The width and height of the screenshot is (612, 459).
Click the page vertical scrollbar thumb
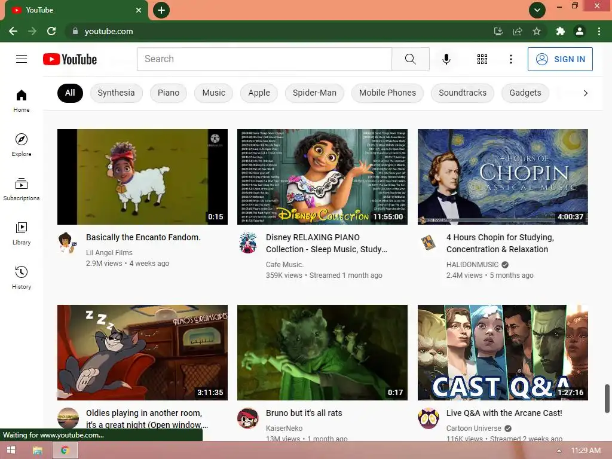[x=607, y=398]
